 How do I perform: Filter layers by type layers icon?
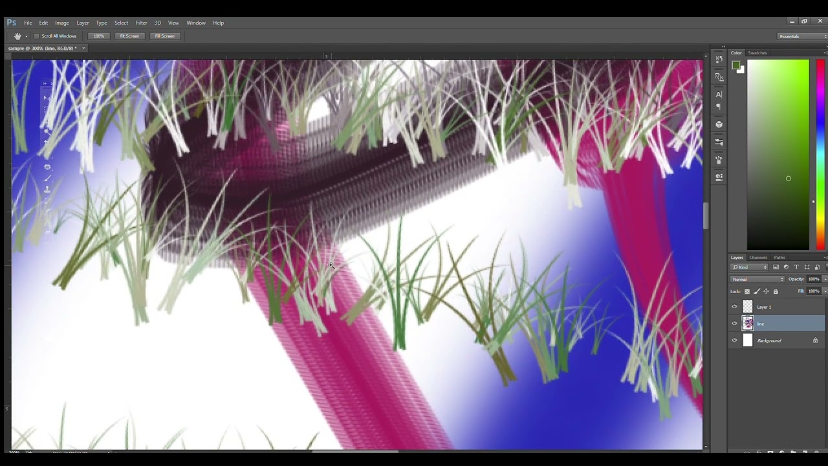click(x=796, y=267)
